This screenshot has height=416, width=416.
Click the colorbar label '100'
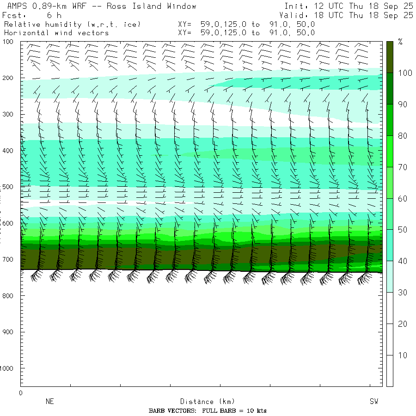405,73
